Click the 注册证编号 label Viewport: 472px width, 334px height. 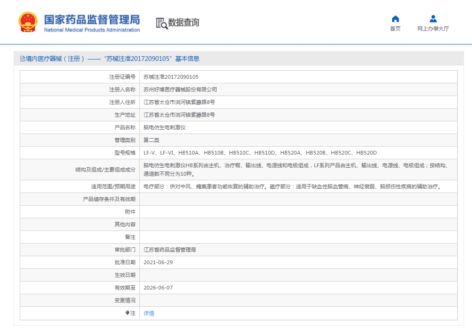122,77
